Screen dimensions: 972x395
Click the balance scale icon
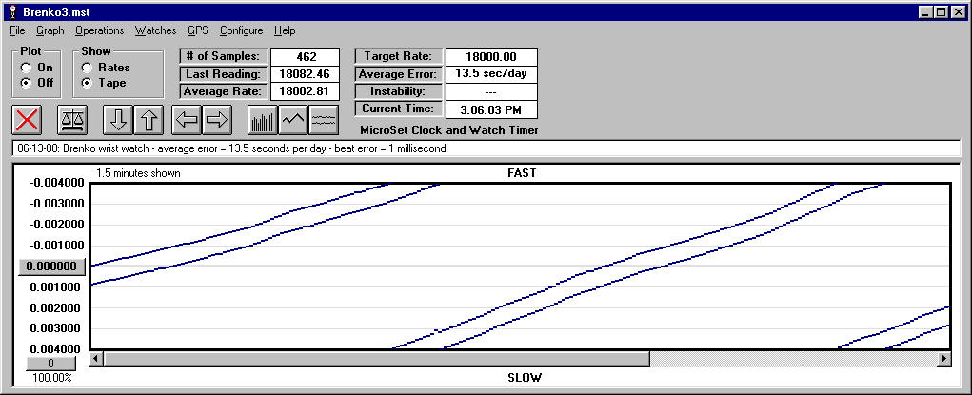click(72, 120)
